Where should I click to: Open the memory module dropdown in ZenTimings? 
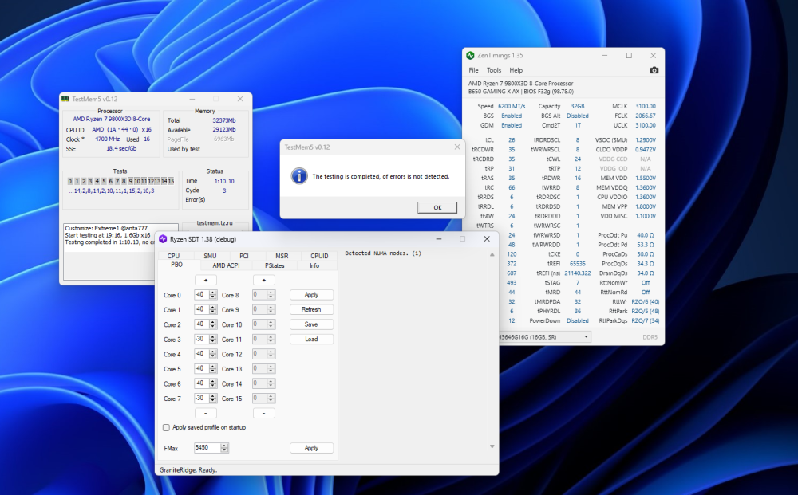click(587, 336)
